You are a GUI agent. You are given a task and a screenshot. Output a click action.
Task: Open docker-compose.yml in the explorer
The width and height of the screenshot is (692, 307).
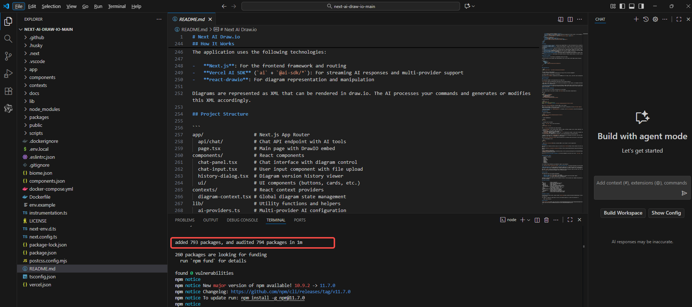point(92,189)
